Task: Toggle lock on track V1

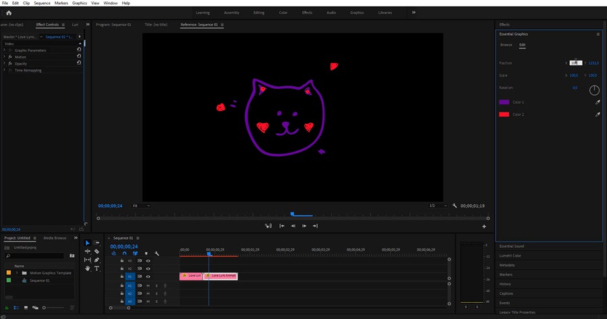Action: [x=121, y=277]
